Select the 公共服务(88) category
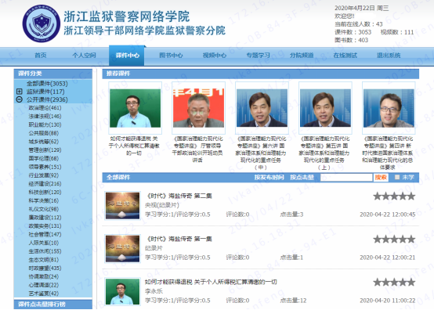Screen dimensions: 434x310 (43, 133)
